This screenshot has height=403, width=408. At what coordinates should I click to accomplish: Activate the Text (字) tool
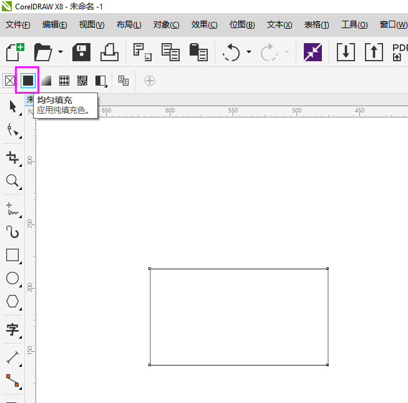[12, 329]
